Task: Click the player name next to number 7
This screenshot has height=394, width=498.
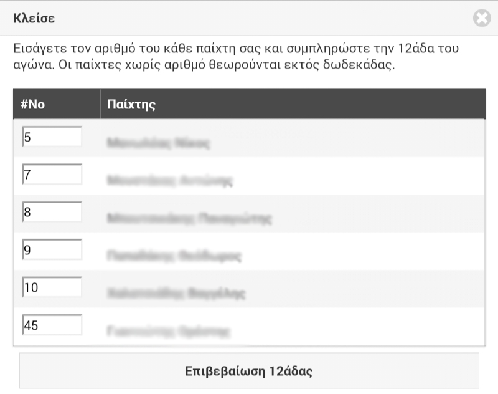Action: [x=169, y=181]
